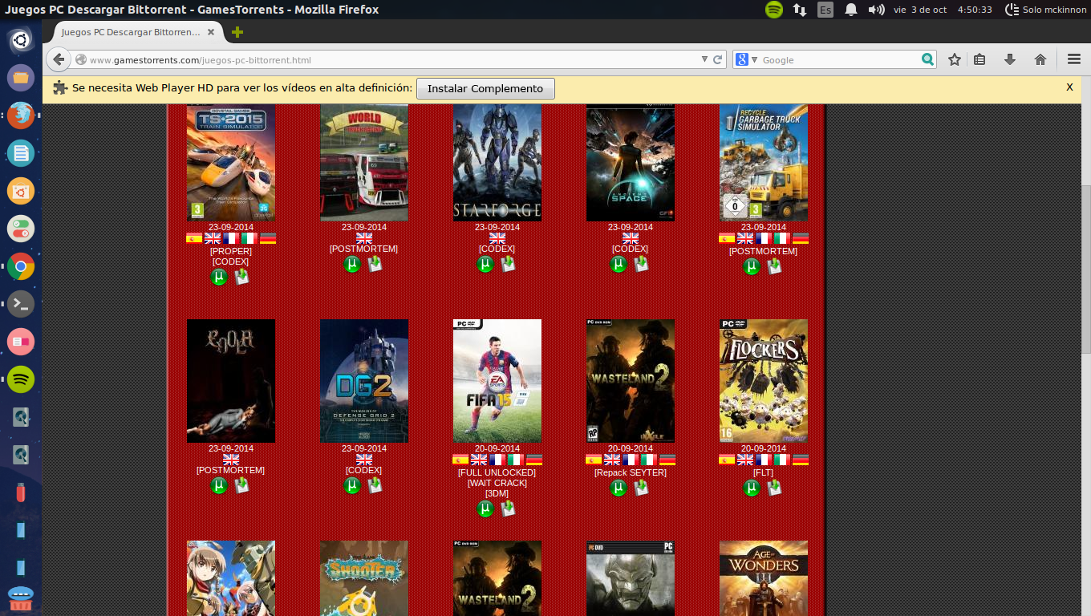The width and height of the screenshot is (1091, 616).
Task: Click the green download icon under Wasteland 2
Action: (641, 487)
